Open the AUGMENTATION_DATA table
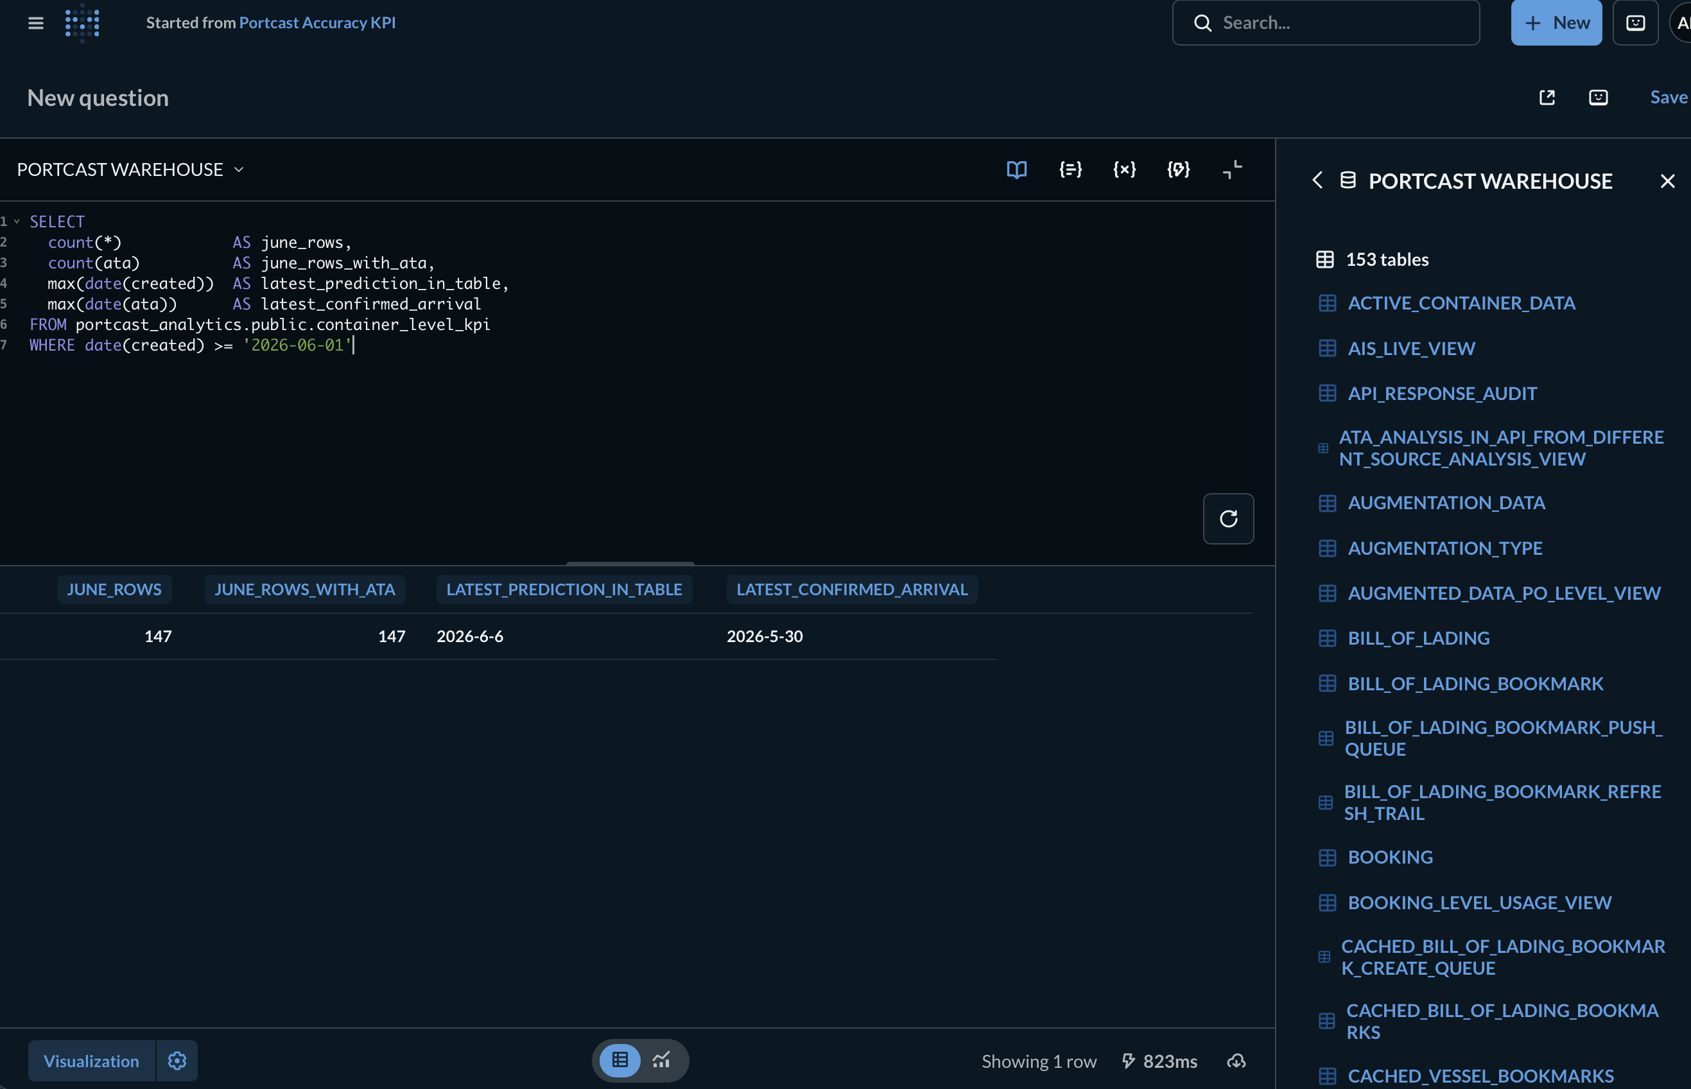This screenshot has width=1691, height=1089. 1446,503
